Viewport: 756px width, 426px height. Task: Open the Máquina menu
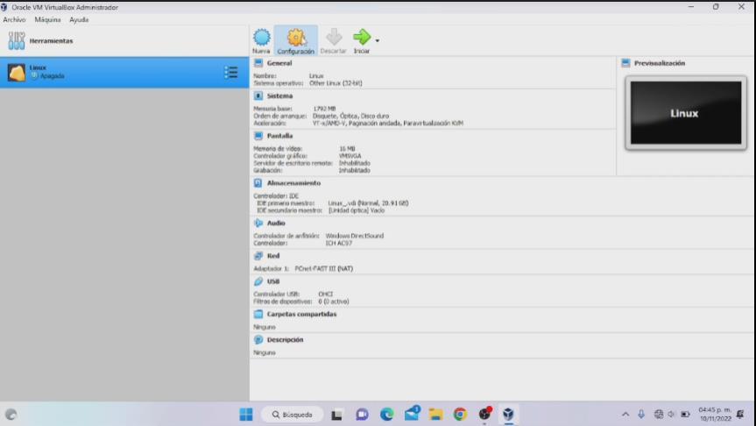(47, 20)
